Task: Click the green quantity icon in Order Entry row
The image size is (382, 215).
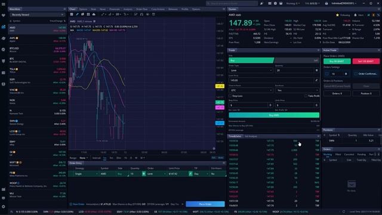Action: pyautogui.click(x=144, y=174)
